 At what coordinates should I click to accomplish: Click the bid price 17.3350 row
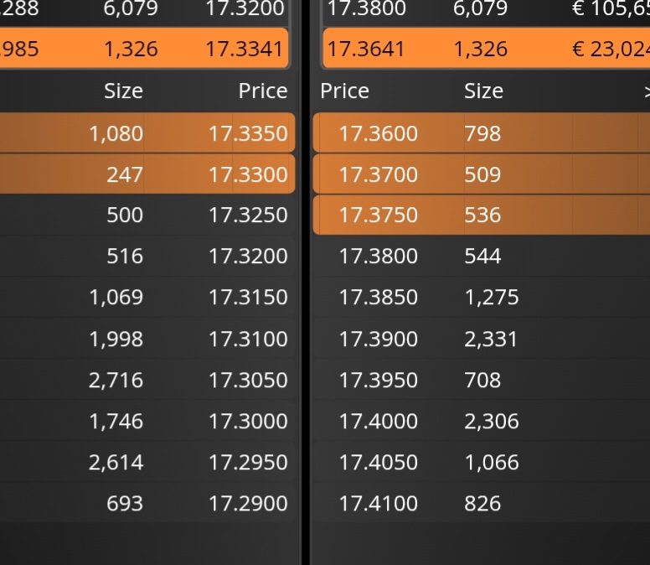tap(247, 133)
